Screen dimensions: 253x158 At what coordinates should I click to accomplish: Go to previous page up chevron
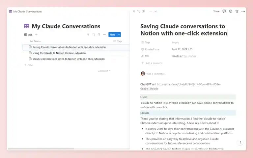coord(151,11)
